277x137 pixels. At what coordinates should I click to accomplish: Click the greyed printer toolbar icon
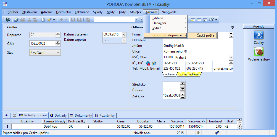tap(23, 20)
